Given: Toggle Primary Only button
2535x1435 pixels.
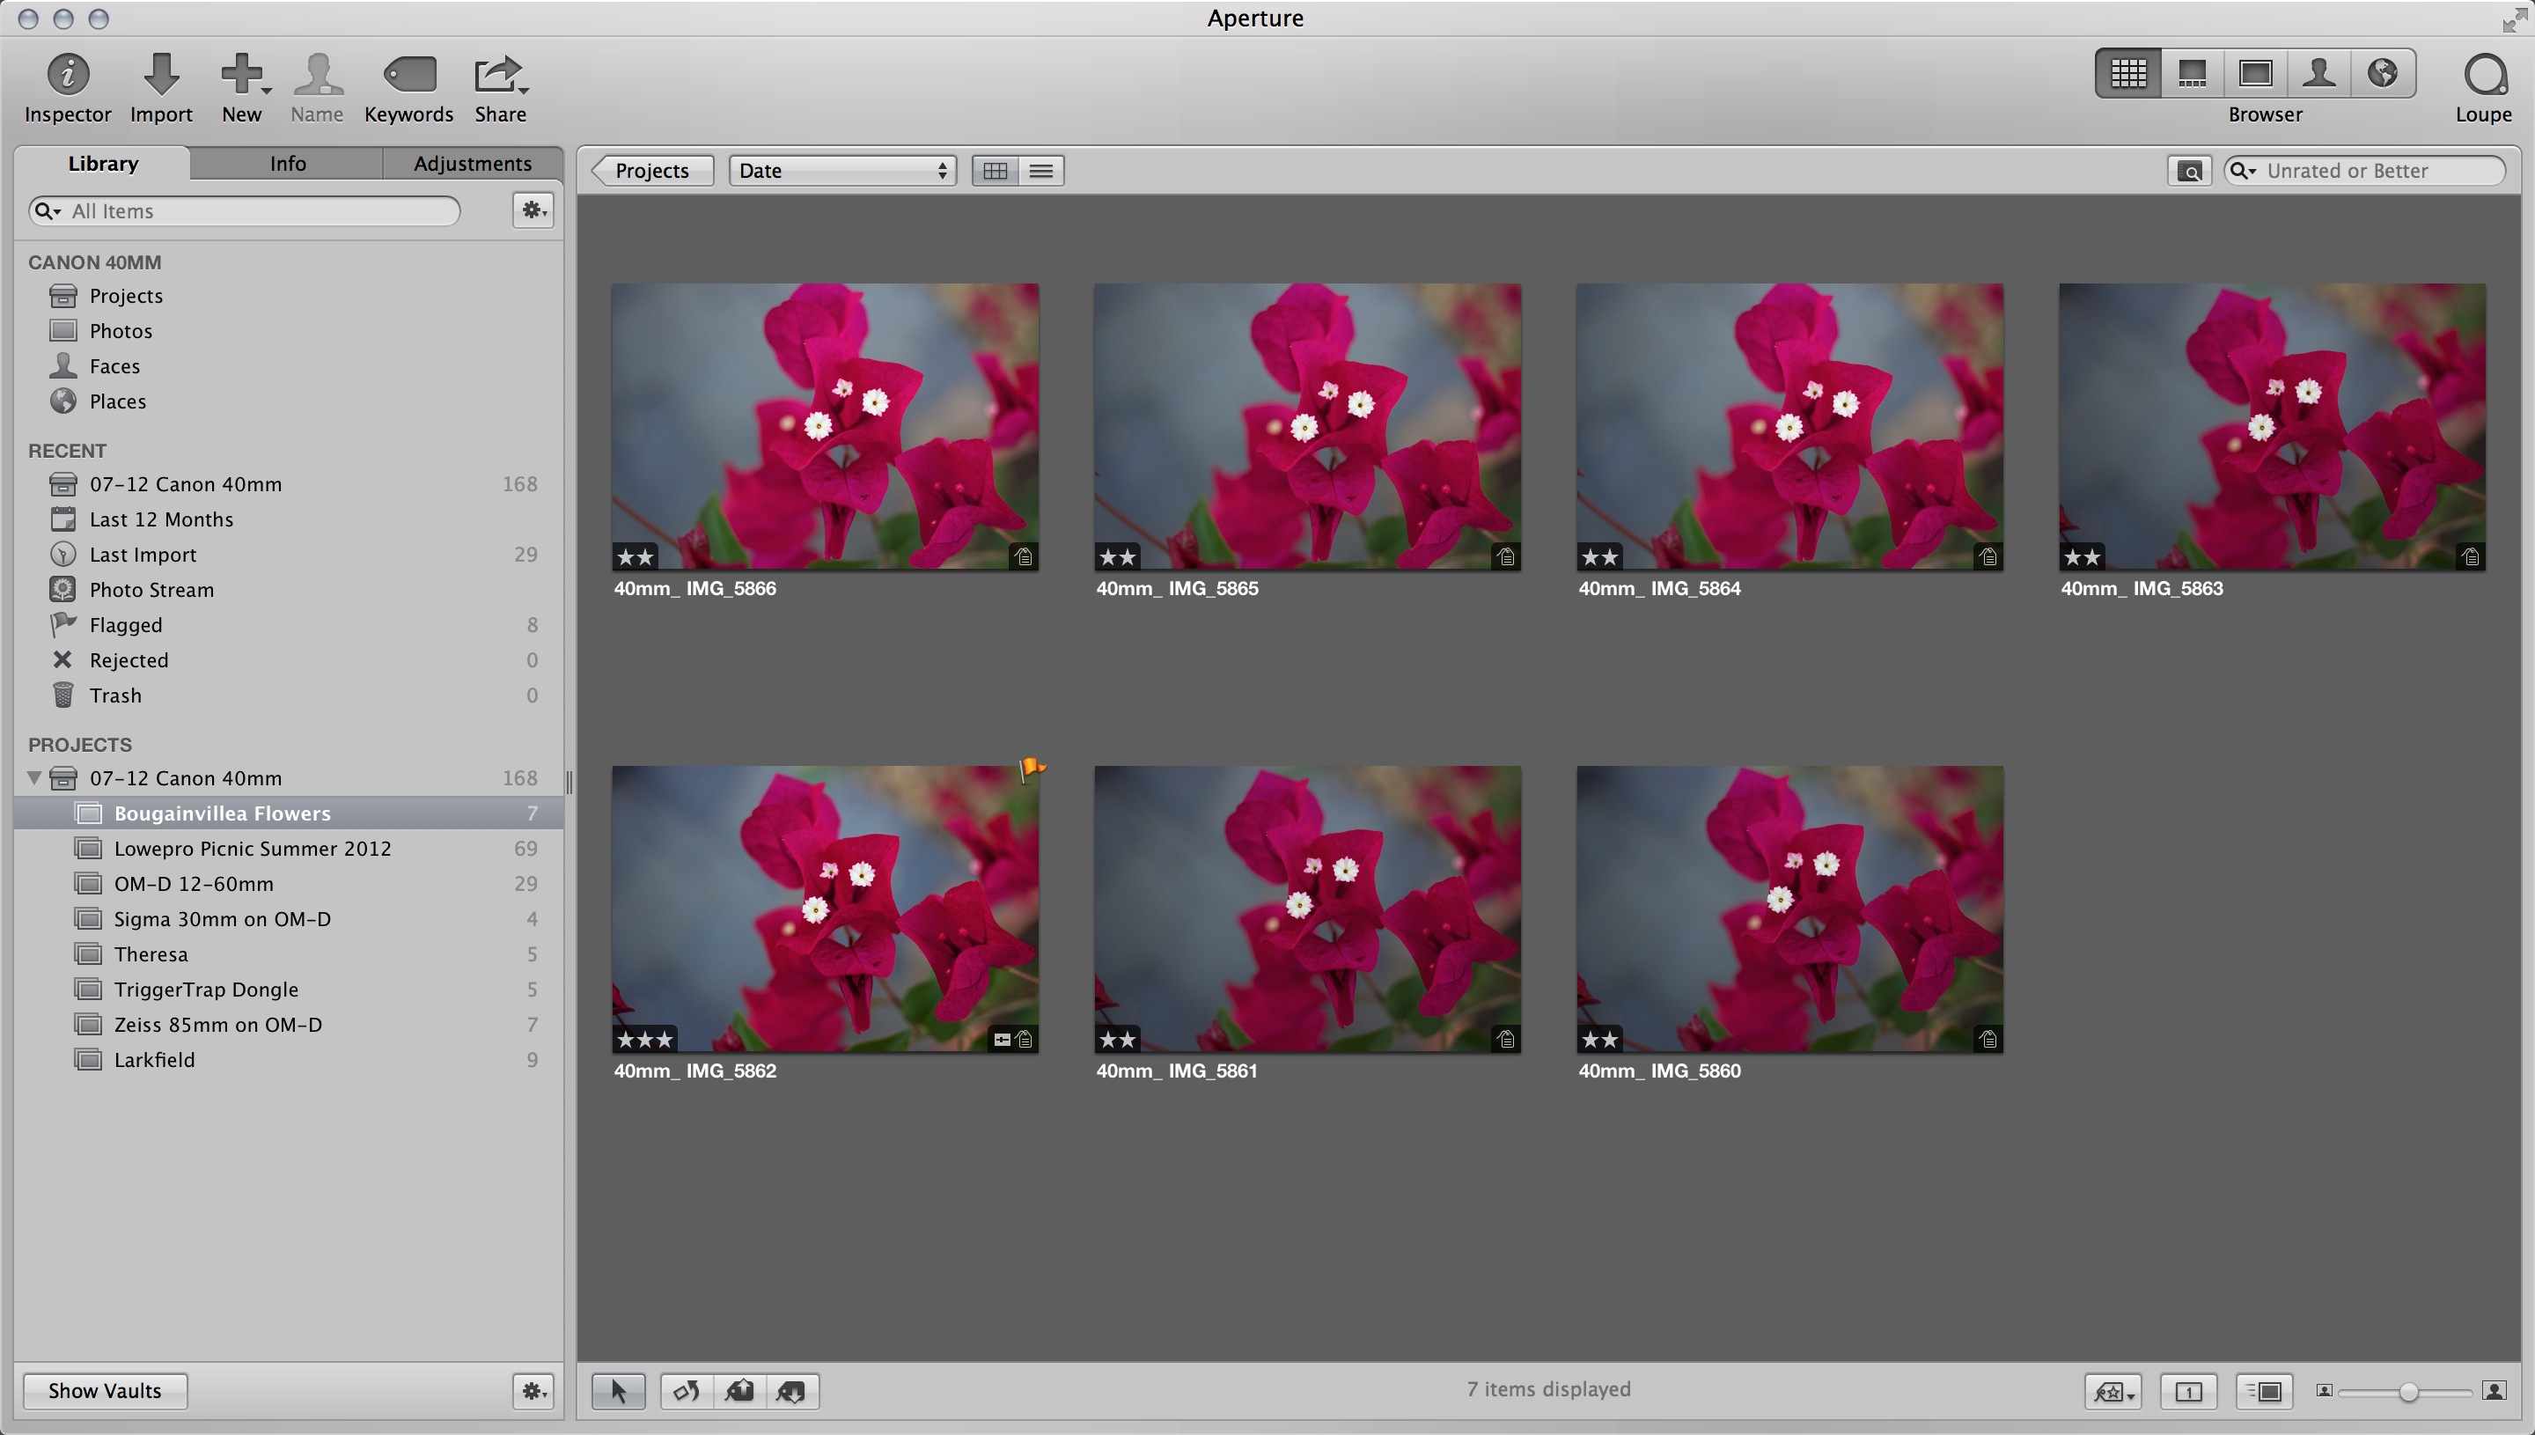Looking at the screenshot, I should click(x=2188, y=1391).
